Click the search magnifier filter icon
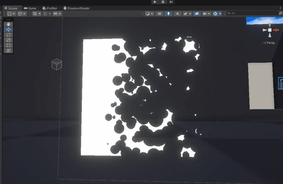The height and width of the screenshot is (184, 283). tap(229, 13)
